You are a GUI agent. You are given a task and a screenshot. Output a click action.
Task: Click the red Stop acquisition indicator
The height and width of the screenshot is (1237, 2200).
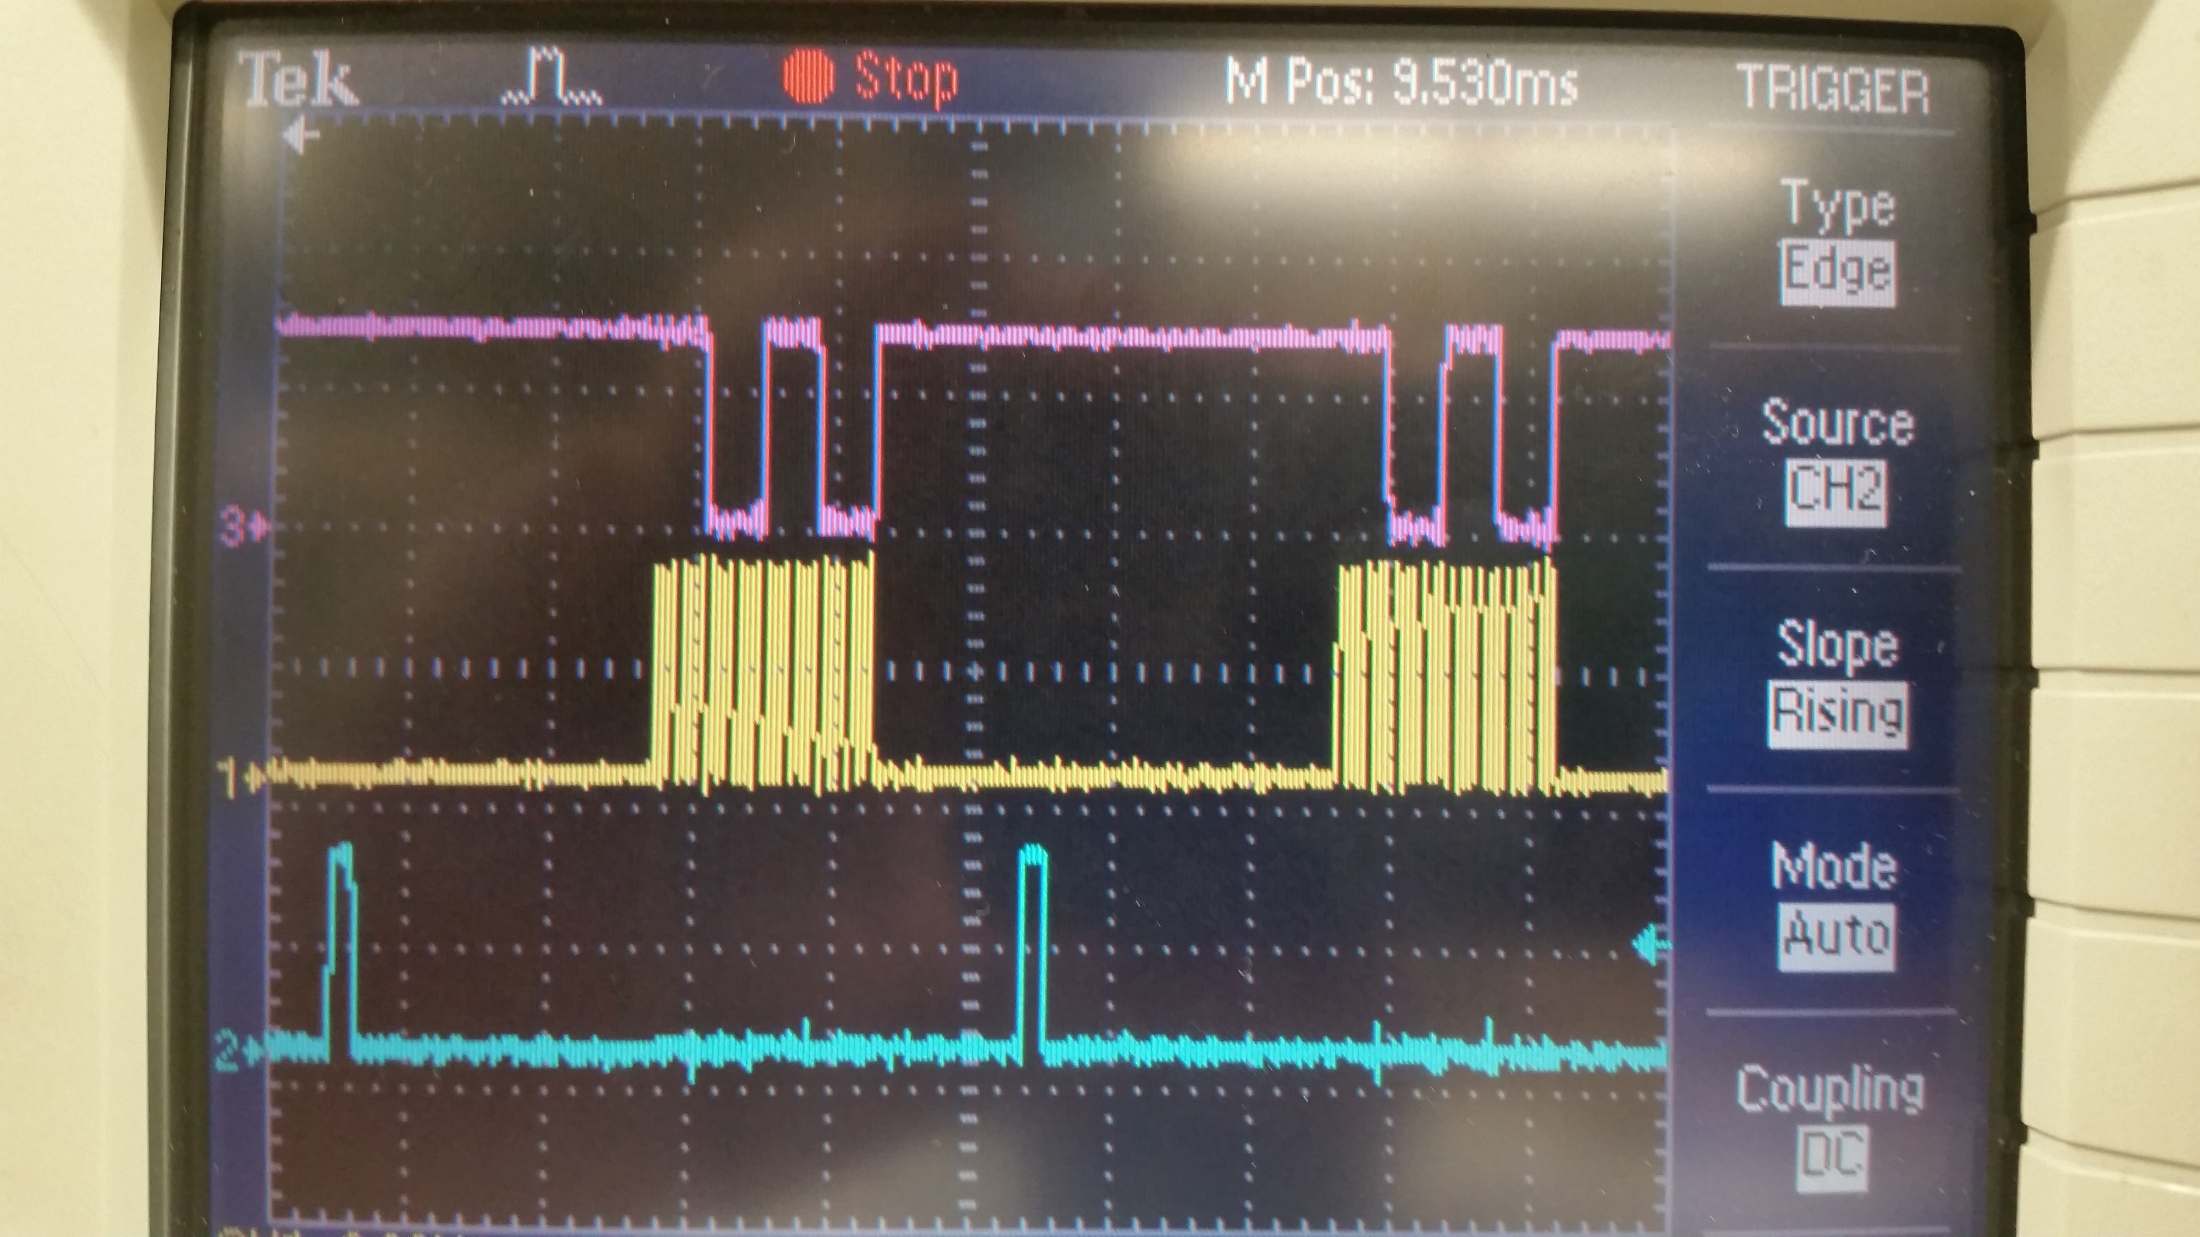pyautogui.click(x=871, y=79)
